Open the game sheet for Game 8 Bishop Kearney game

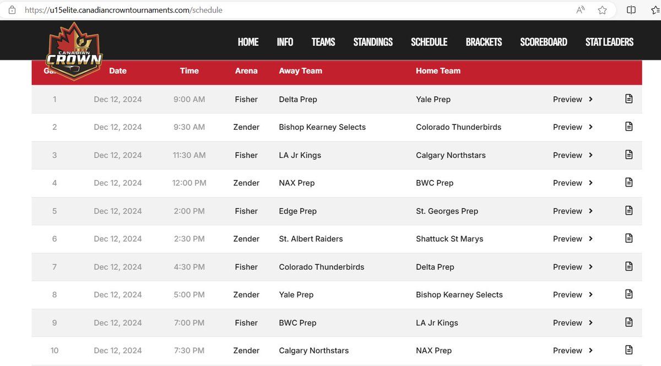pyautogui.click(x=629, y=294)
